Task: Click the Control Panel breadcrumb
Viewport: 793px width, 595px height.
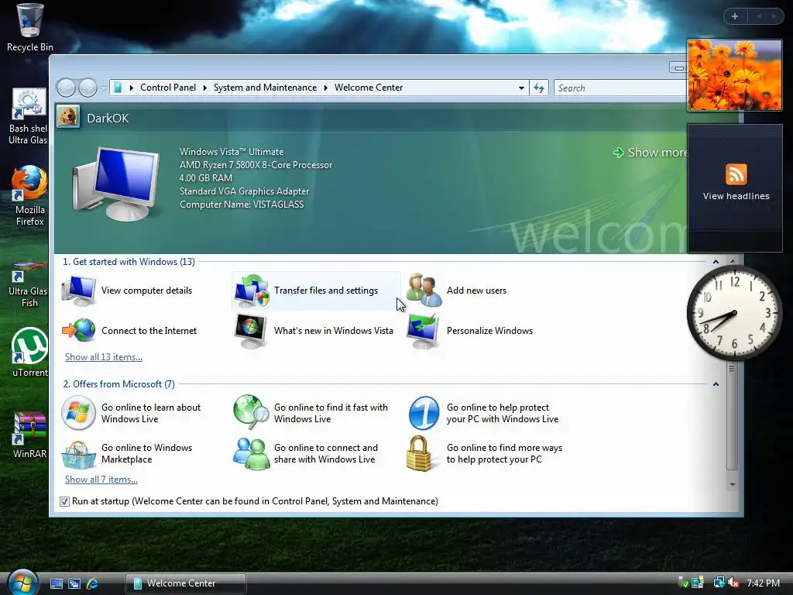Action: pyautogui.click(x=168, y=88)
